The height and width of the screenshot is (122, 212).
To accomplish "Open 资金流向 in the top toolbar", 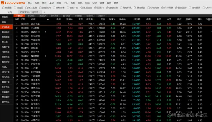I will pos(45,8).
